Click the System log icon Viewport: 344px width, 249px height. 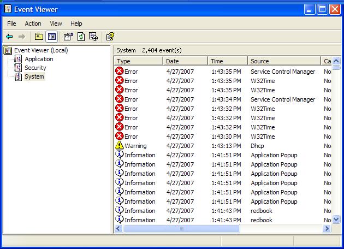click(18, 76)
